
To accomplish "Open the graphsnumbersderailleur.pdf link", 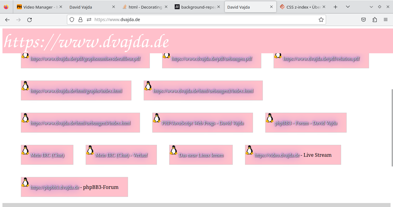I will pyautogui.click(x=85, y=59).
